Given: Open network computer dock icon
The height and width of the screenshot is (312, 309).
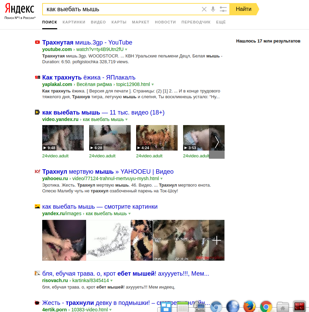Looking at the screenshot, I should point(199,307).
